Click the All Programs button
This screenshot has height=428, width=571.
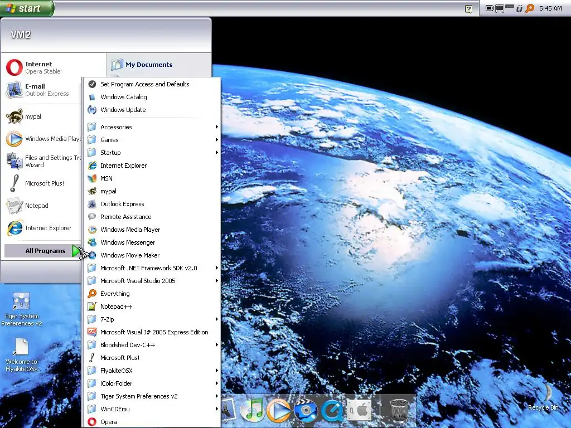click(42, 251)
